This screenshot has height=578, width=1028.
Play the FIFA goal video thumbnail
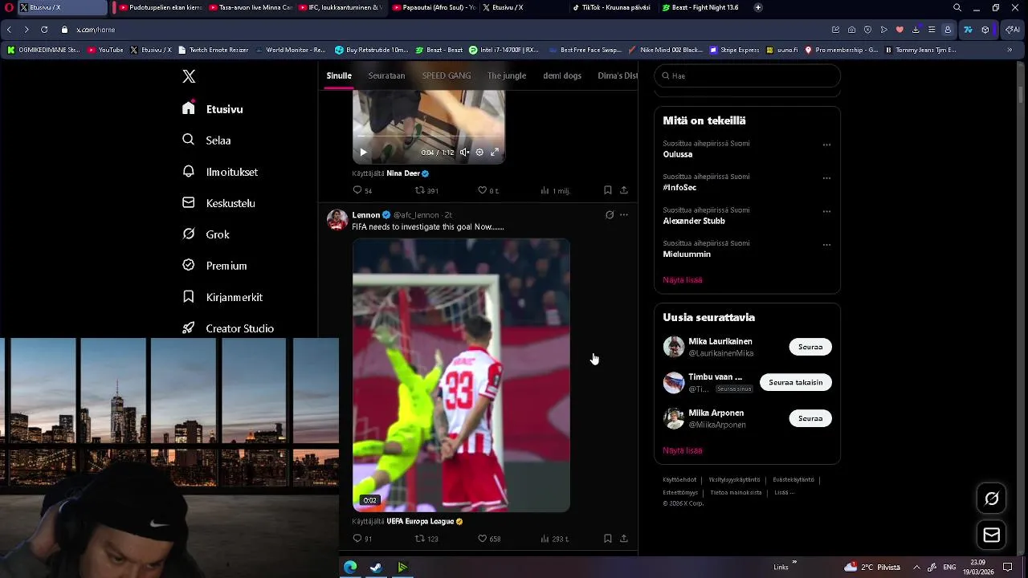(461, 375)
